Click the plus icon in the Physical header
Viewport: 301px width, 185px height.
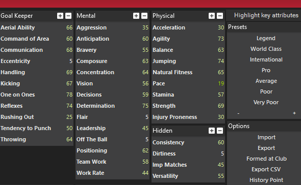212,16
